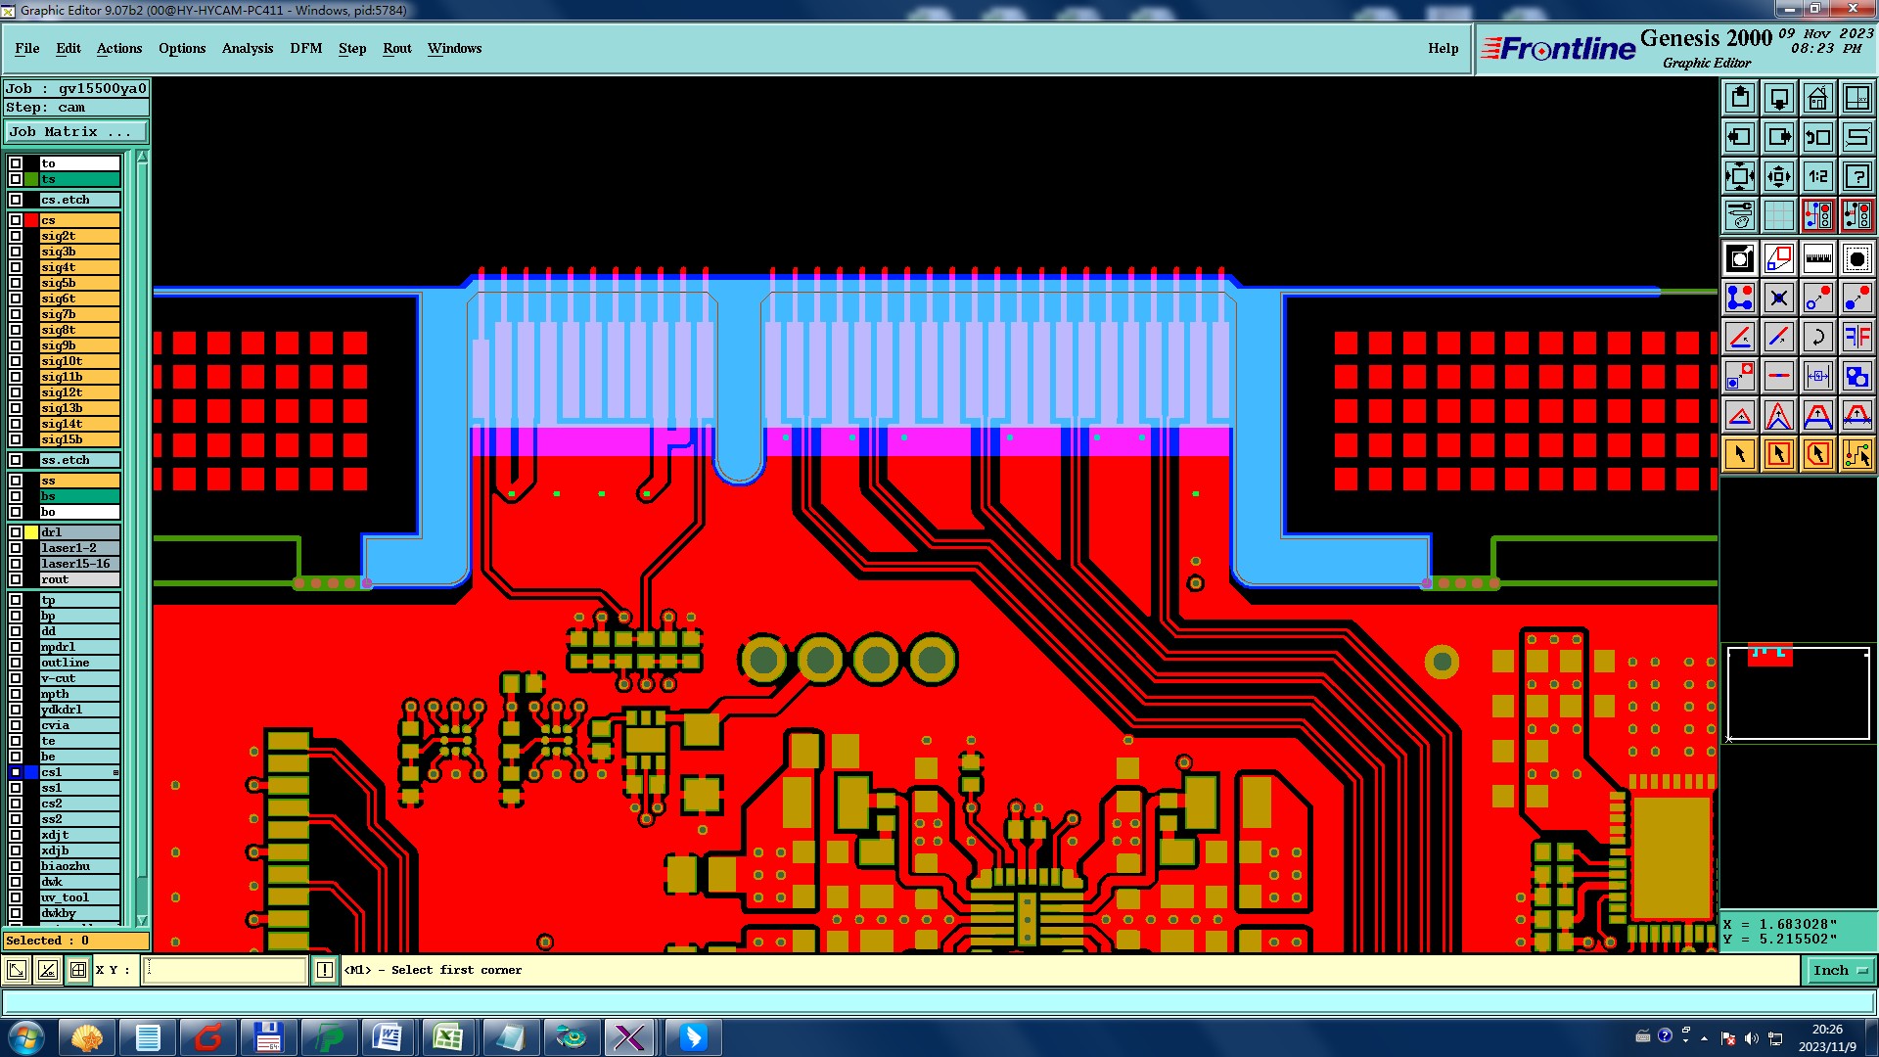Toggle display checkbox for the cs layer
The height and width of the screenshot is (1057, 1879).
pyautogui.click(x=16, y=220)
